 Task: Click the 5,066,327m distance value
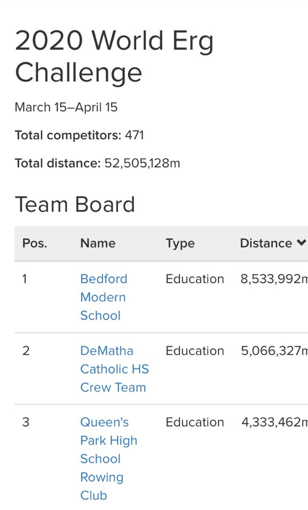[x=274, y=351]
